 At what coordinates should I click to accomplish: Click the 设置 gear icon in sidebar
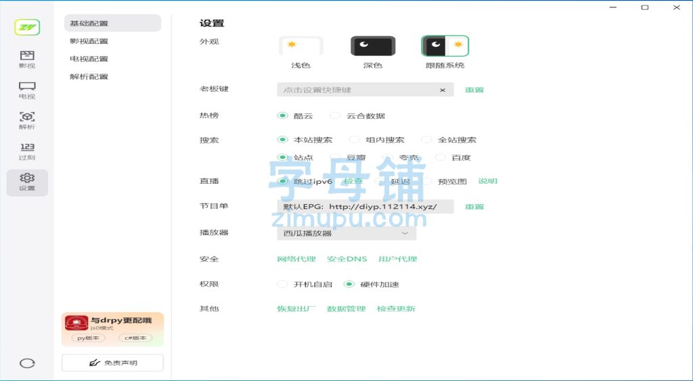[27, 182]
